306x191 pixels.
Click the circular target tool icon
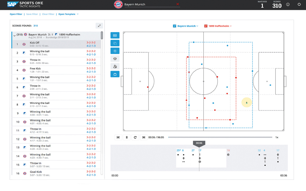tap(115, 51)
